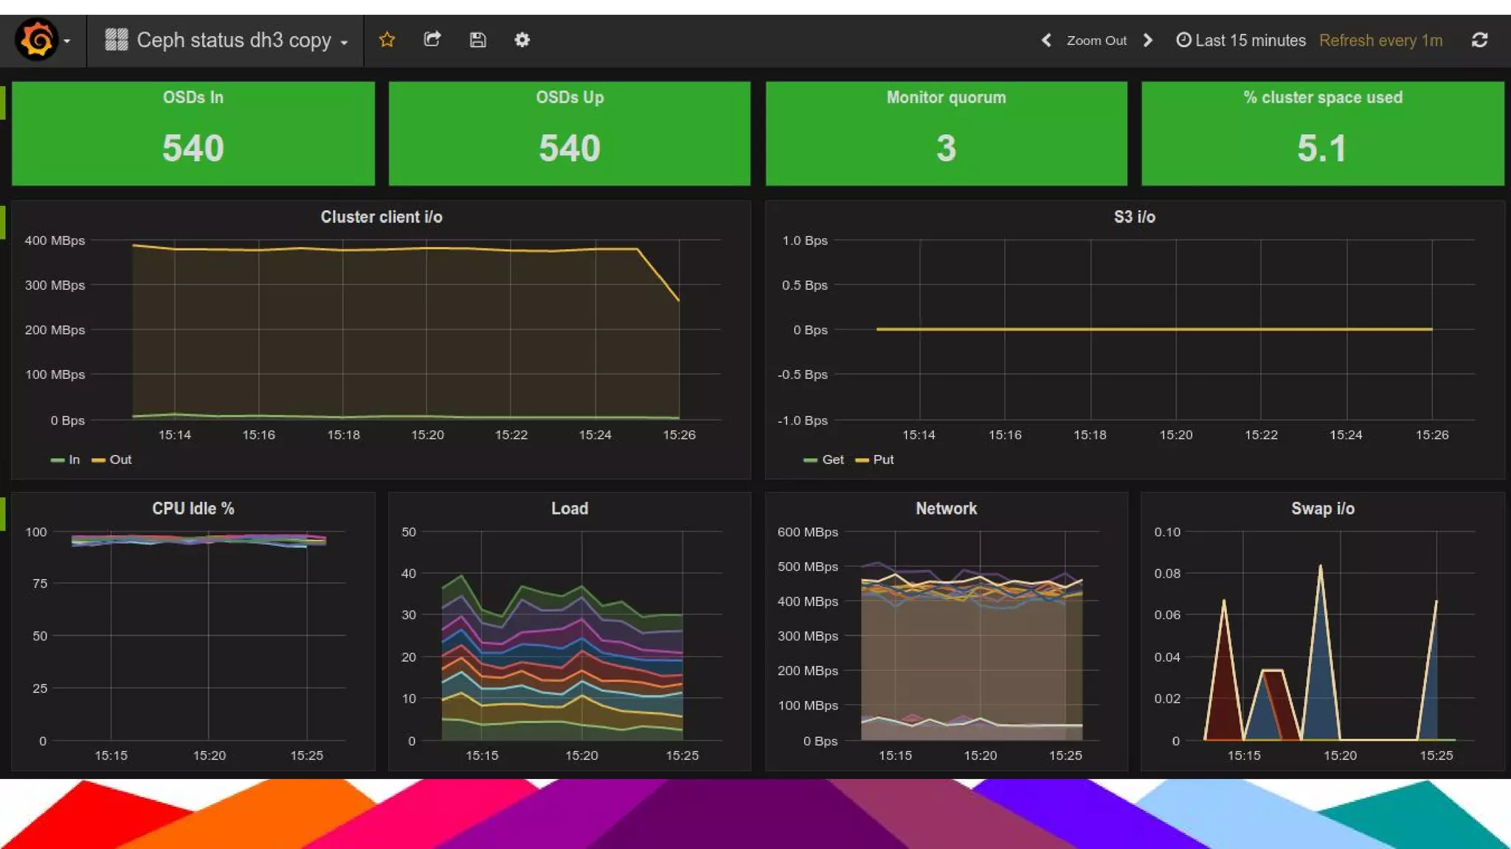Click the refresh dashboard icon

coord(1479,41)
